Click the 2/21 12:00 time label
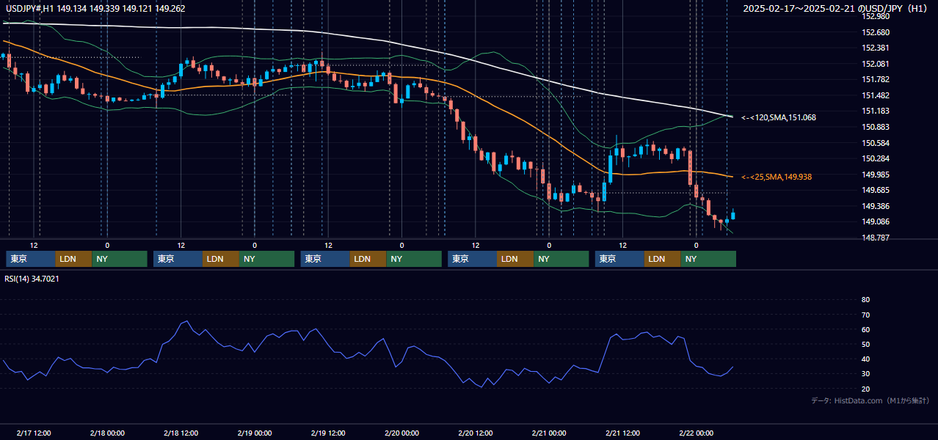938x440 pixels. coord(622,433)
